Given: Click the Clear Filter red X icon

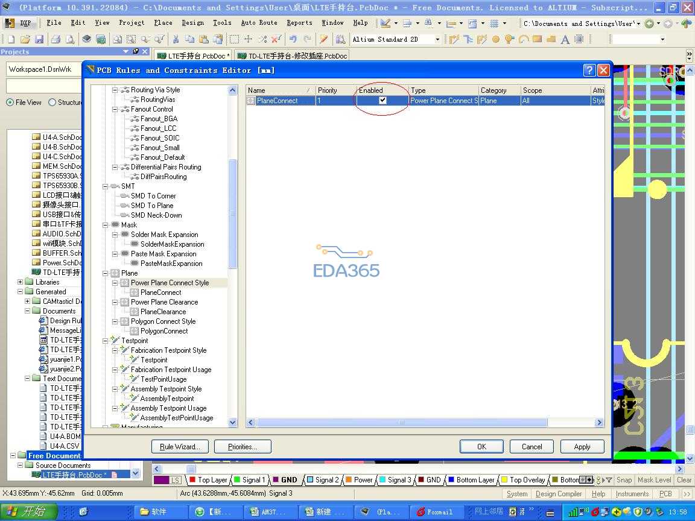Looking at the screenshot, I should [x=276, y=39].
